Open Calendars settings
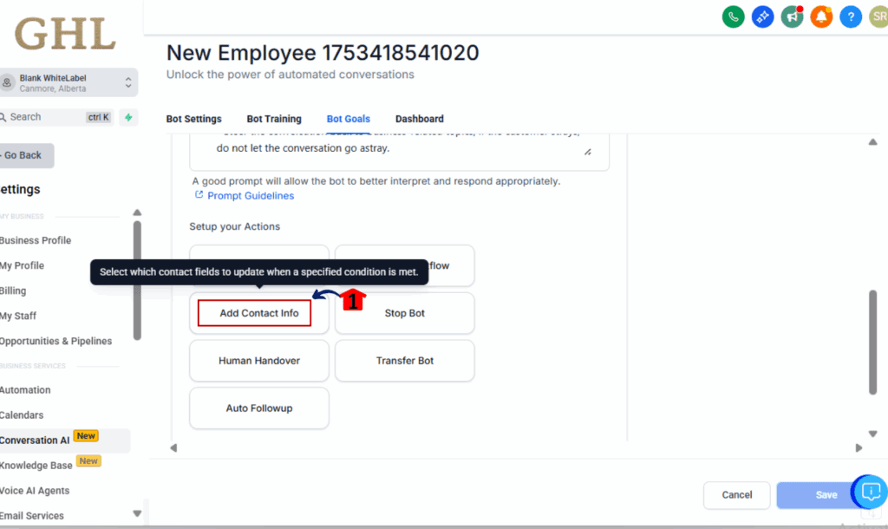The width and height of the screenshot is (888, 529). 22,415
